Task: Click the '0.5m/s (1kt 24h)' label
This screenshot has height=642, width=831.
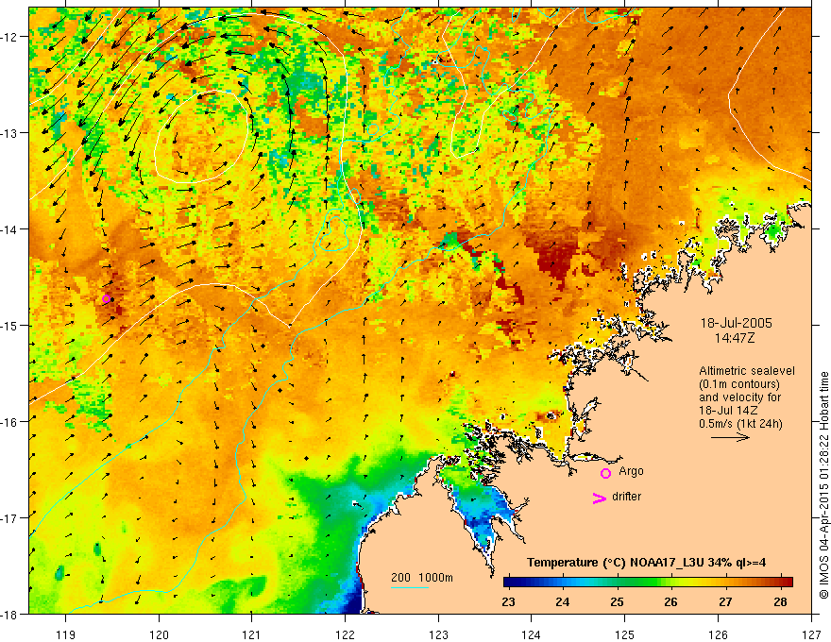Action: [x=740, y=424]
